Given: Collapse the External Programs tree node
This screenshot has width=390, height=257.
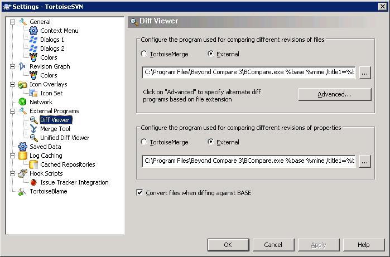Looking at the screenshot, I should 12,111.
